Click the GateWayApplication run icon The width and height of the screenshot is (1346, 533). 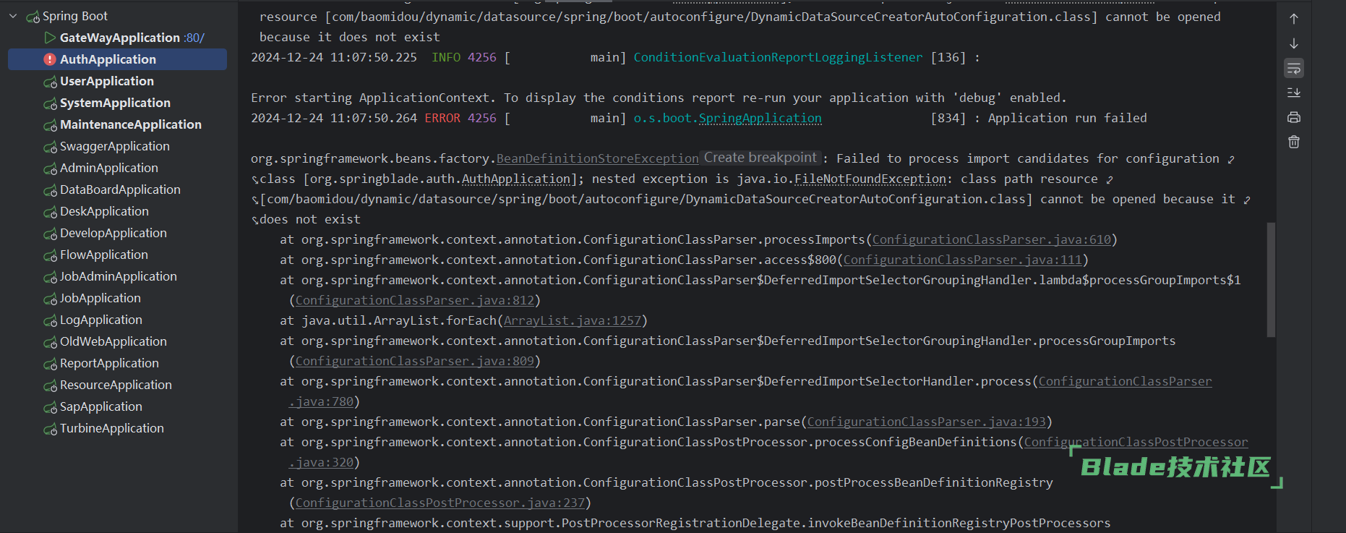50,38
